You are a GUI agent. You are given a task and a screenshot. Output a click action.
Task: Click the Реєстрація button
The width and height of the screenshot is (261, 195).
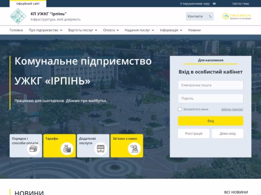[x=194, y=133]
